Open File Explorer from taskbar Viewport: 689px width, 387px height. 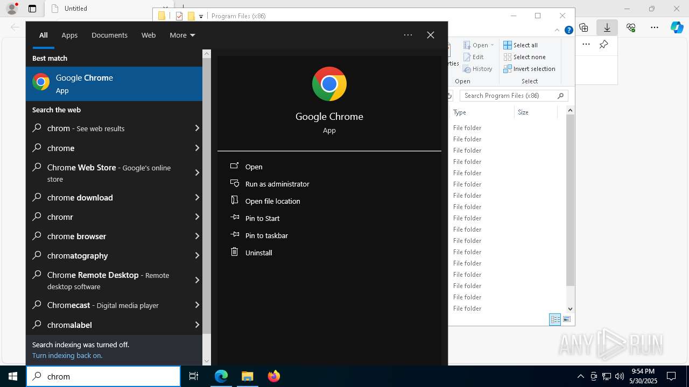pyautogui.click(x=247, y=376)
